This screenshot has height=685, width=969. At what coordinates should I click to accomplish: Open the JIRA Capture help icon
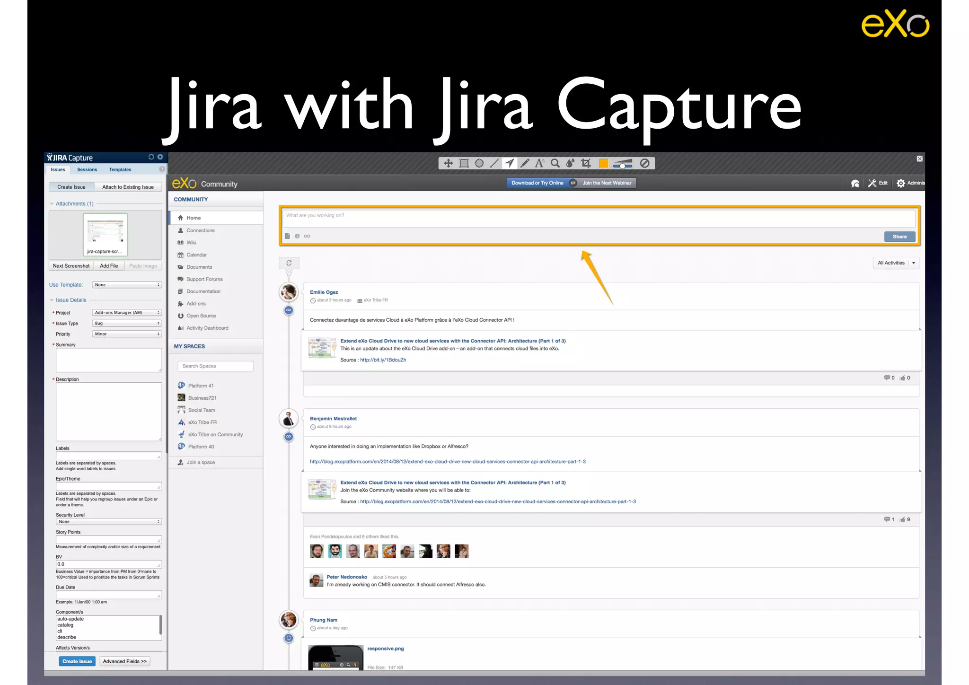[x=162, y=169]
